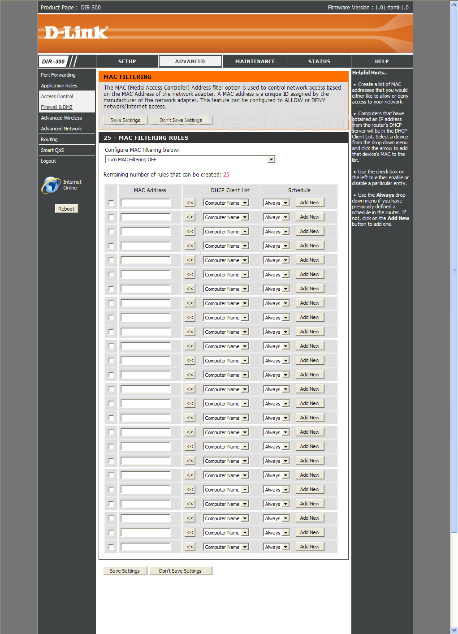The height and width of the screenshot is (634, 458).
Task: Tick the checkbox in the second-to-last rule row
Action: click(x=111, y=533)
